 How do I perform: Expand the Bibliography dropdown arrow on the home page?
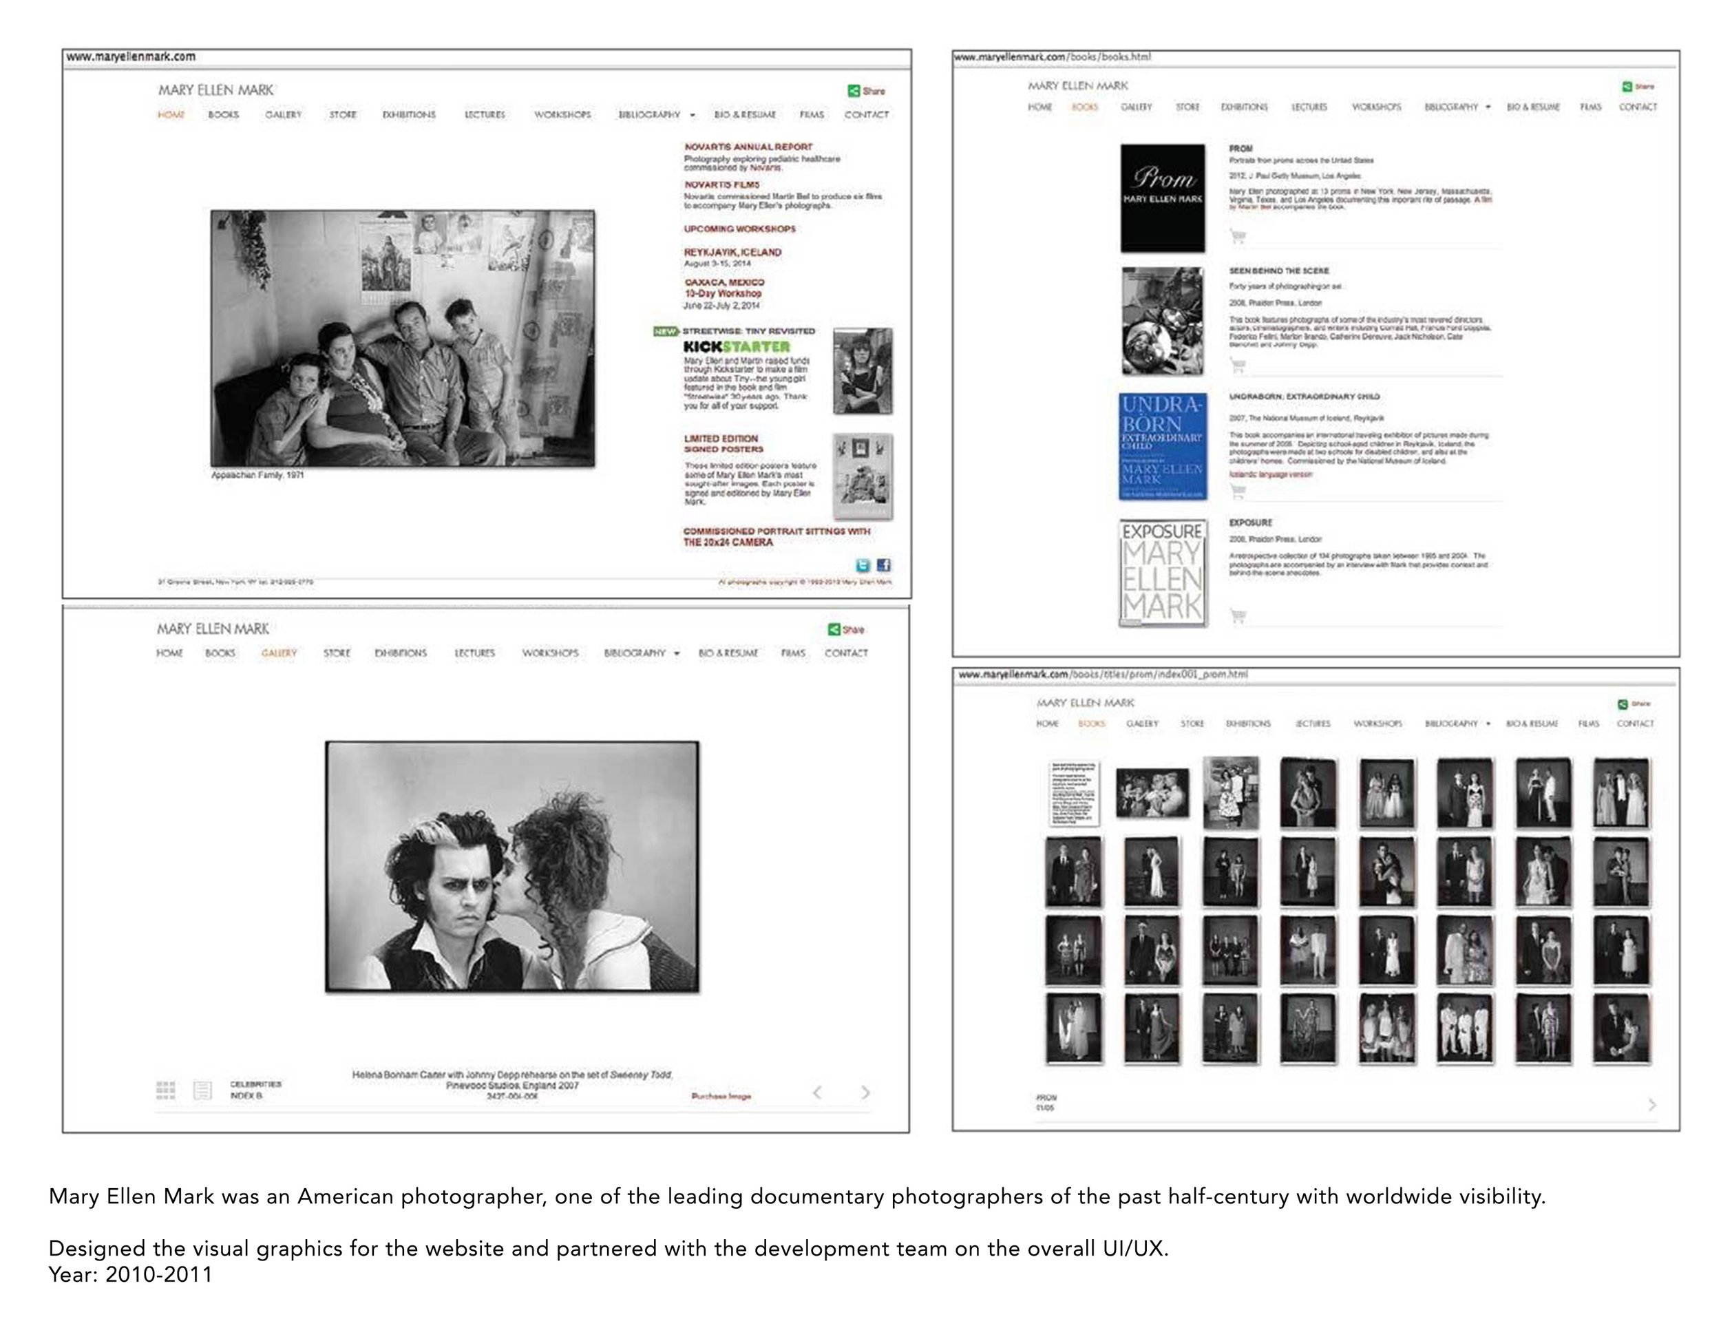pos(693,115)
